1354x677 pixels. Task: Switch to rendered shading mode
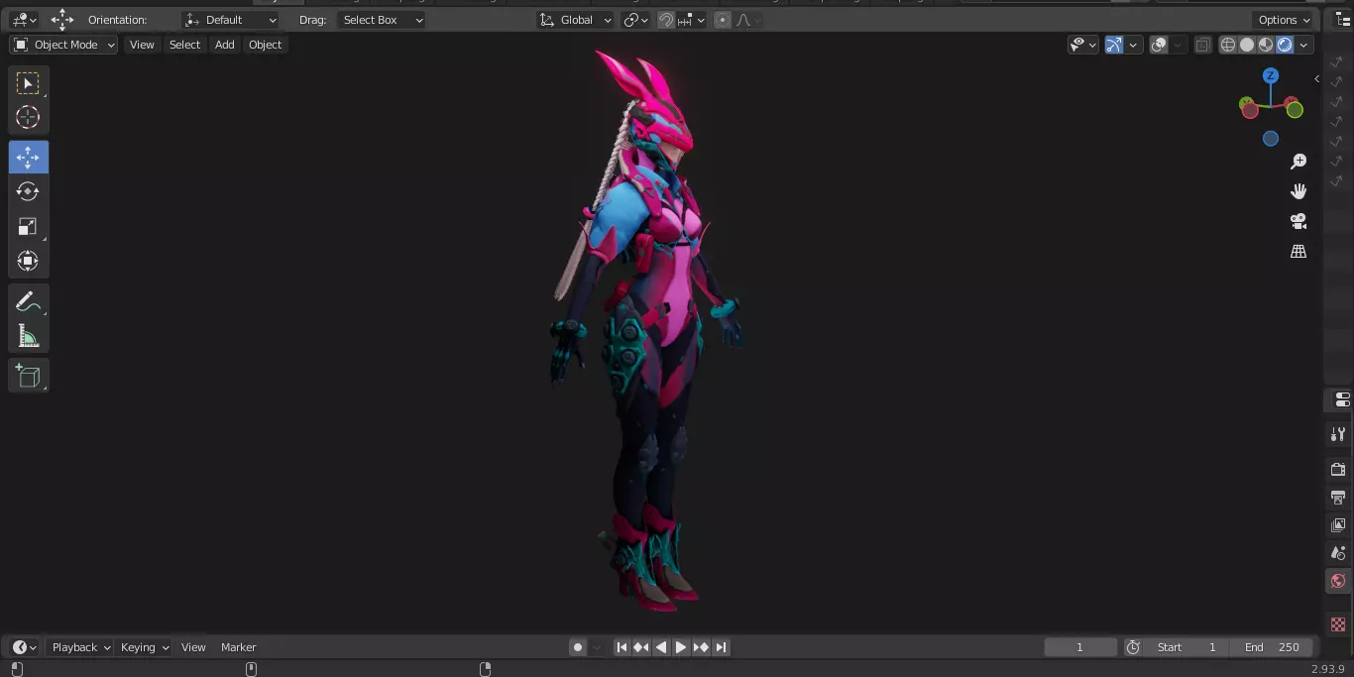click(x=1285, y=45)
